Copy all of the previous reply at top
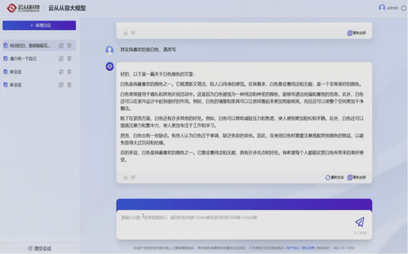Image resolution: width=408 pixels, height=254 pixels. [357, 33]
